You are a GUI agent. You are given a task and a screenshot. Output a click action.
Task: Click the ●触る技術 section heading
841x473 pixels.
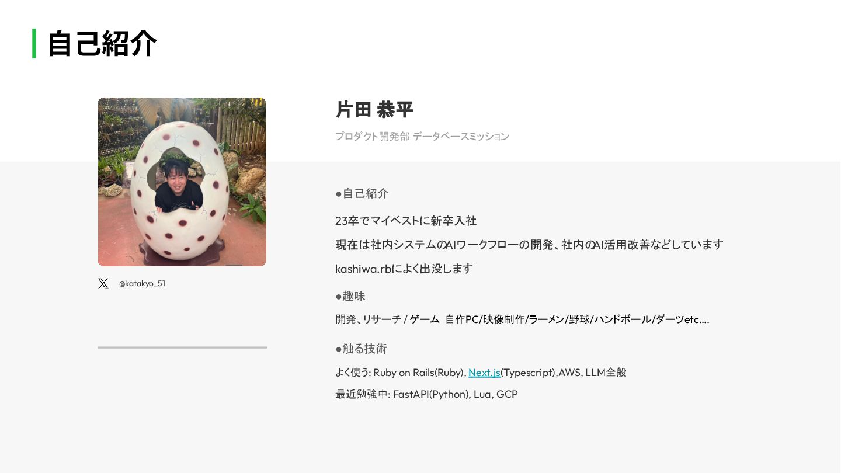[x=361, y=349]
